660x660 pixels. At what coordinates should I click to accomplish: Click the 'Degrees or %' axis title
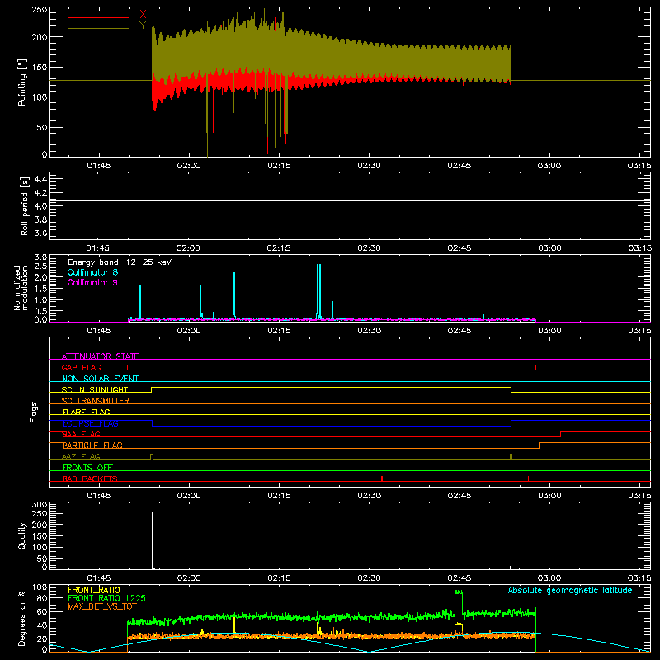(x=22, y=618)
